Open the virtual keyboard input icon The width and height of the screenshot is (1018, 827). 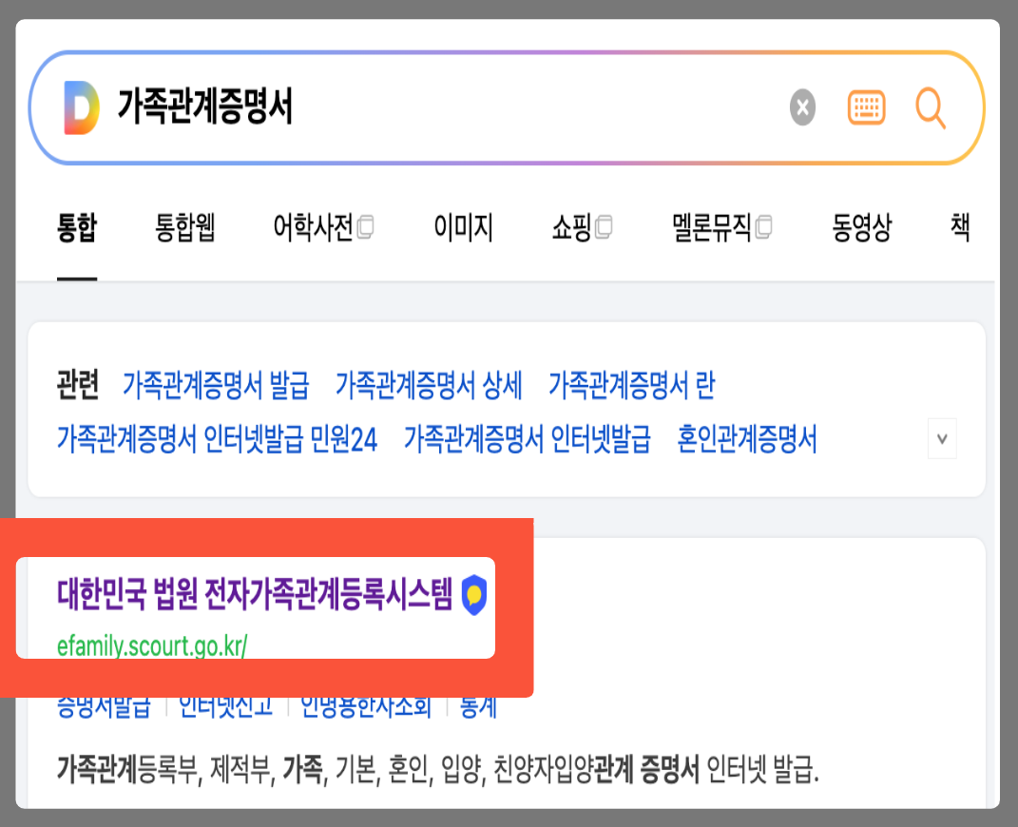click(865, 106)
